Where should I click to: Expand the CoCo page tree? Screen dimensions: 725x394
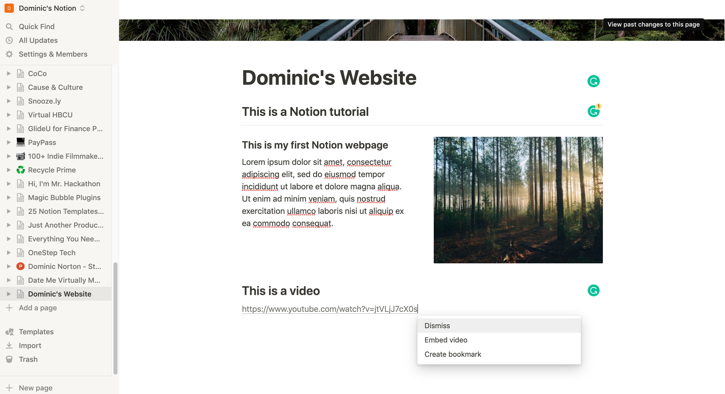pos(9,74)
